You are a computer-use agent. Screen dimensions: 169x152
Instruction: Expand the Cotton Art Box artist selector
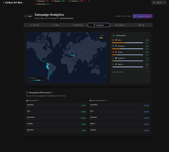point(14,3)
